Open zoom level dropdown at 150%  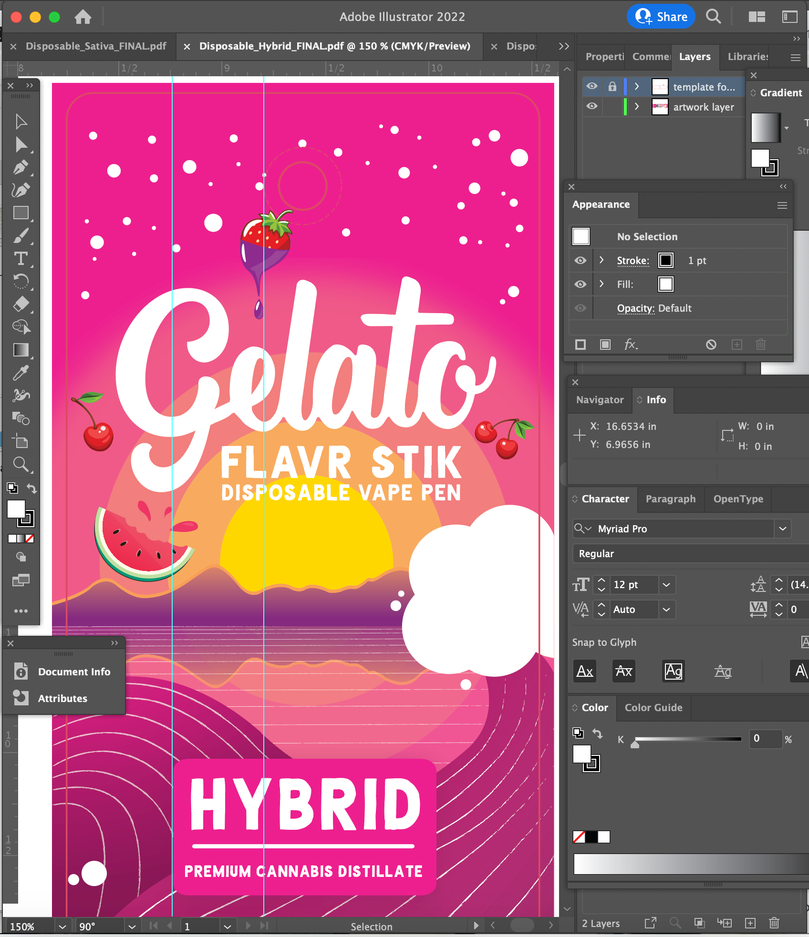[62, 927]
